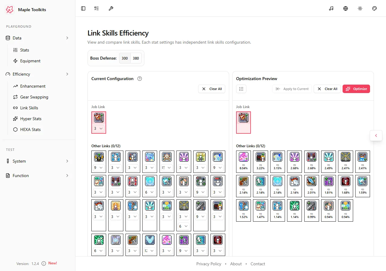Click the globe language icon
This screenshot has width=386, height=271.
click(x=346, y=8)
